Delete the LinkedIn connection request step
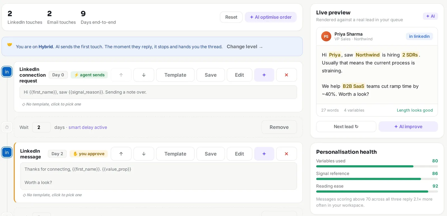 point(286,75)
